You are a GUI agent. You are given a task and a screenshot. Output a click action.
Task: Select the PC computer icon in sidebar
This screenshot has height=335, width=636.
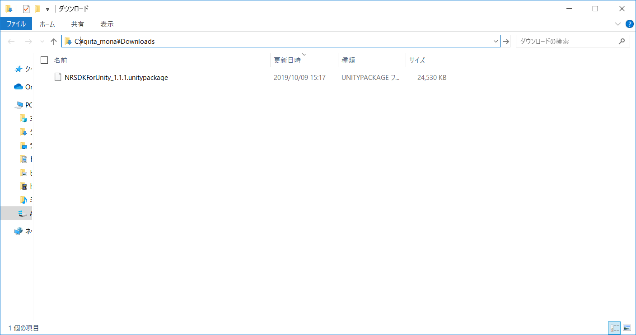click(x=19, y=105)
